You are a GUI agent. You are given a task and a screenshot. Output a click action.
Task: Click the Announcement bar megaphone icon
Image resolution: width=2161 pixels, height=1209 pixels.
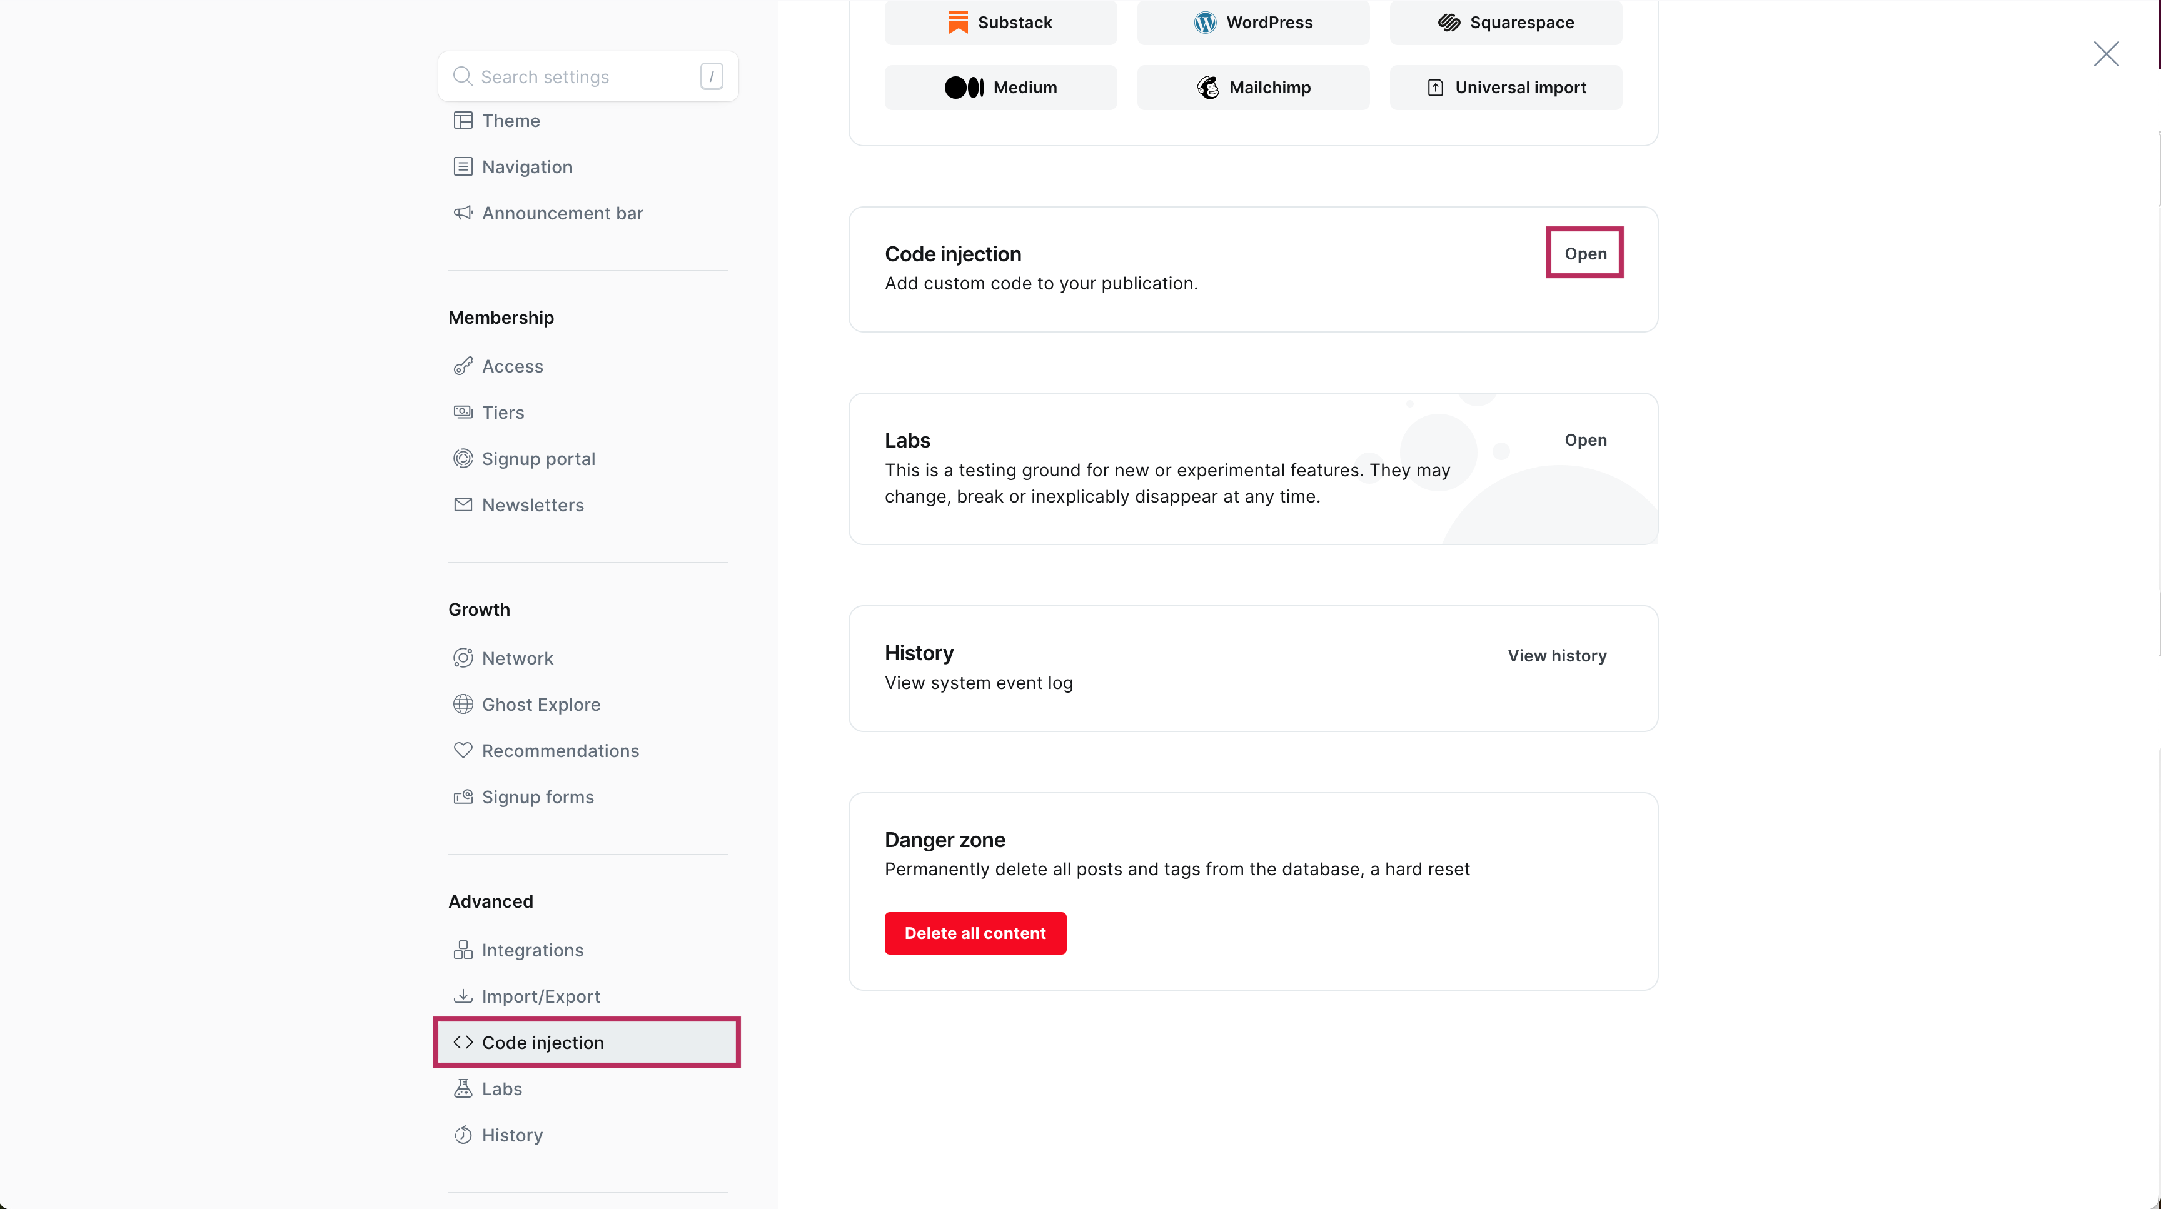click(462, 213)
